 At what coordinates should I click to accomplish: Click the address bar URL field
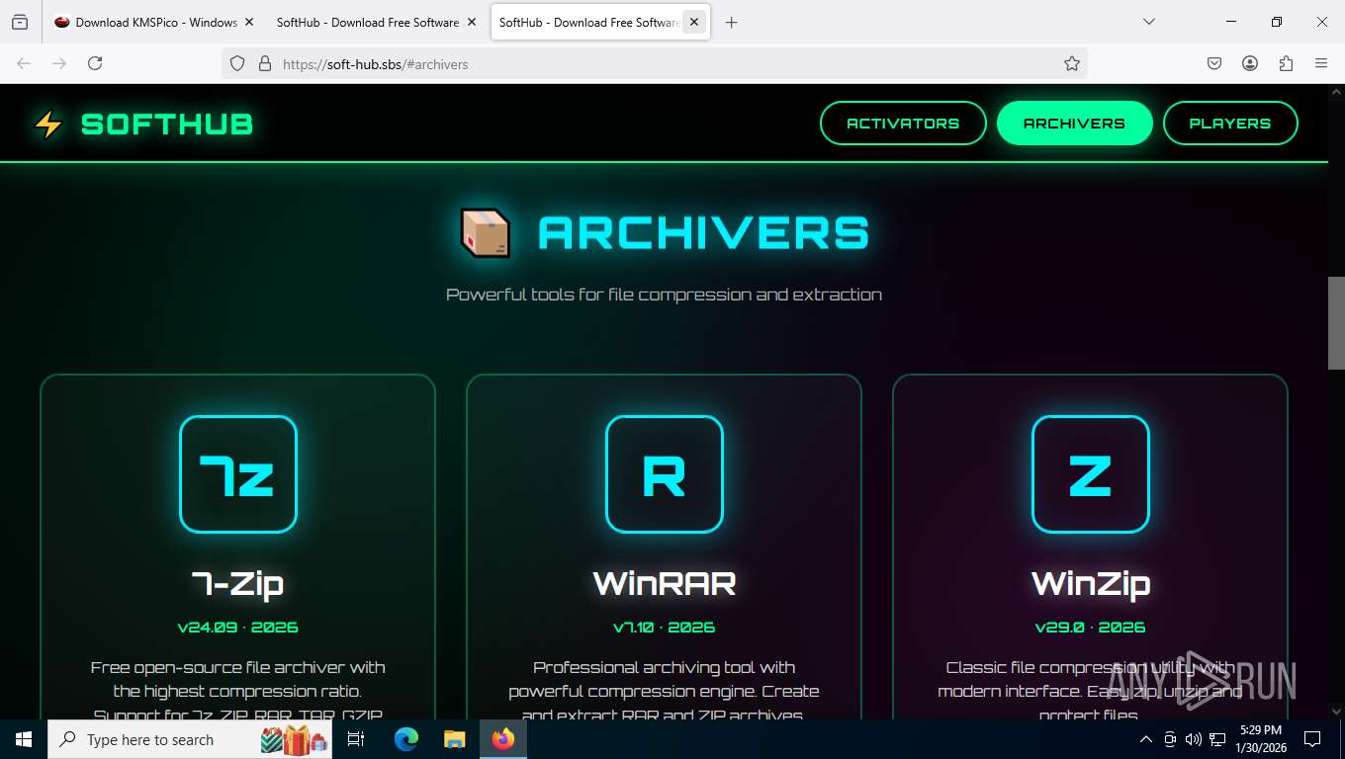coord(653,63)
